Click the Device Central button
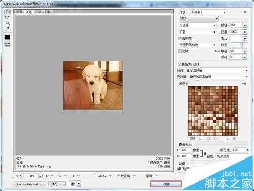Viewport: 254px width, 191px height. (x=30, y=184)
